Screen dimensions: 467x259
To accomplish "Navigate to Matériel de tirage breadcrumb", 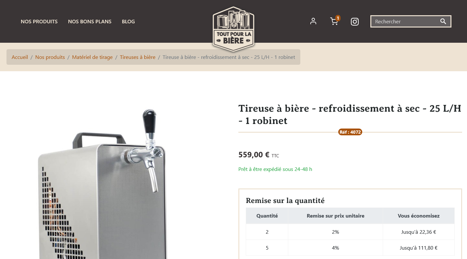I will 92,57.
